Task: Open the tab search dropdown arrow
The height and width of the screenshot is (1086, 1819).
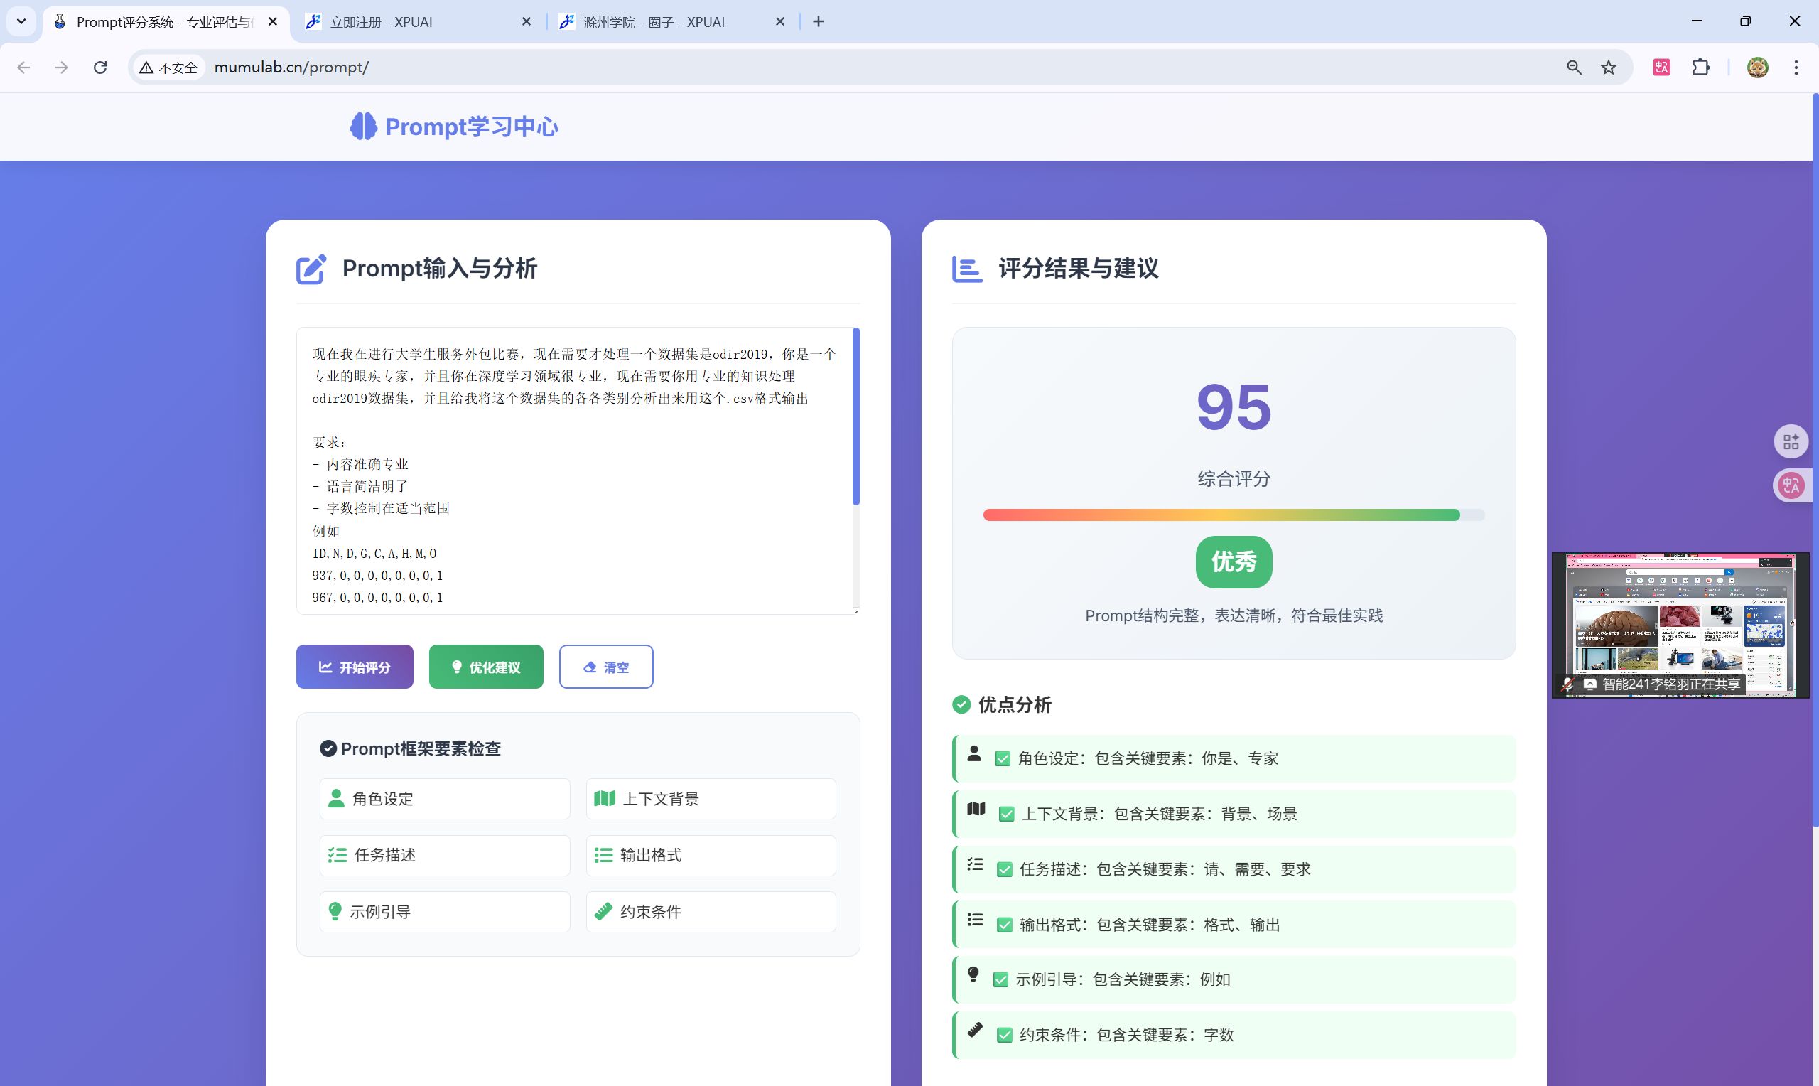Action: pos(21,21)
